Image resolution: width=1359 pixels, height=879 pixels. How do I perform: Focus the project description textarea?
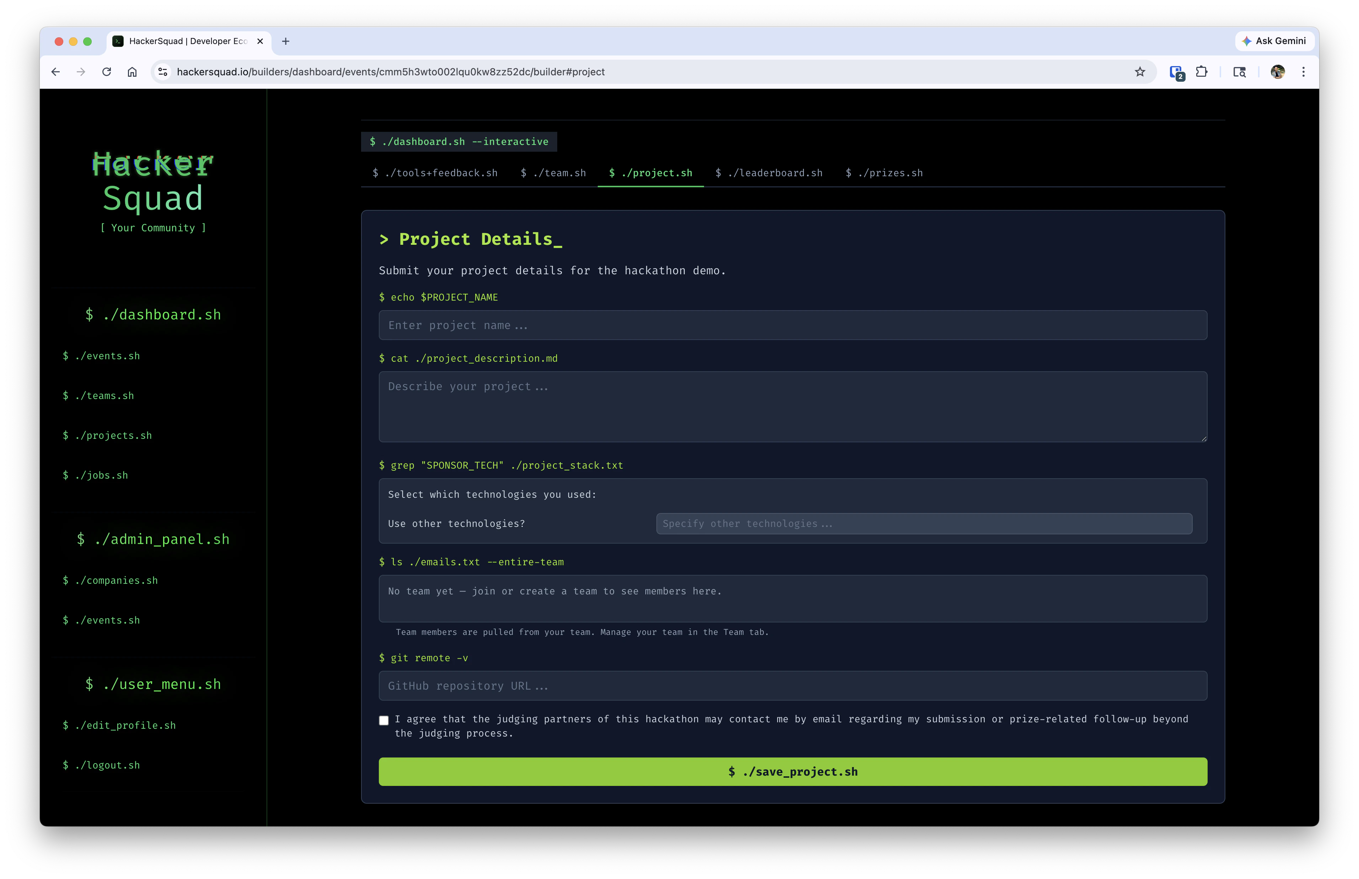click(x=793, y=407)
